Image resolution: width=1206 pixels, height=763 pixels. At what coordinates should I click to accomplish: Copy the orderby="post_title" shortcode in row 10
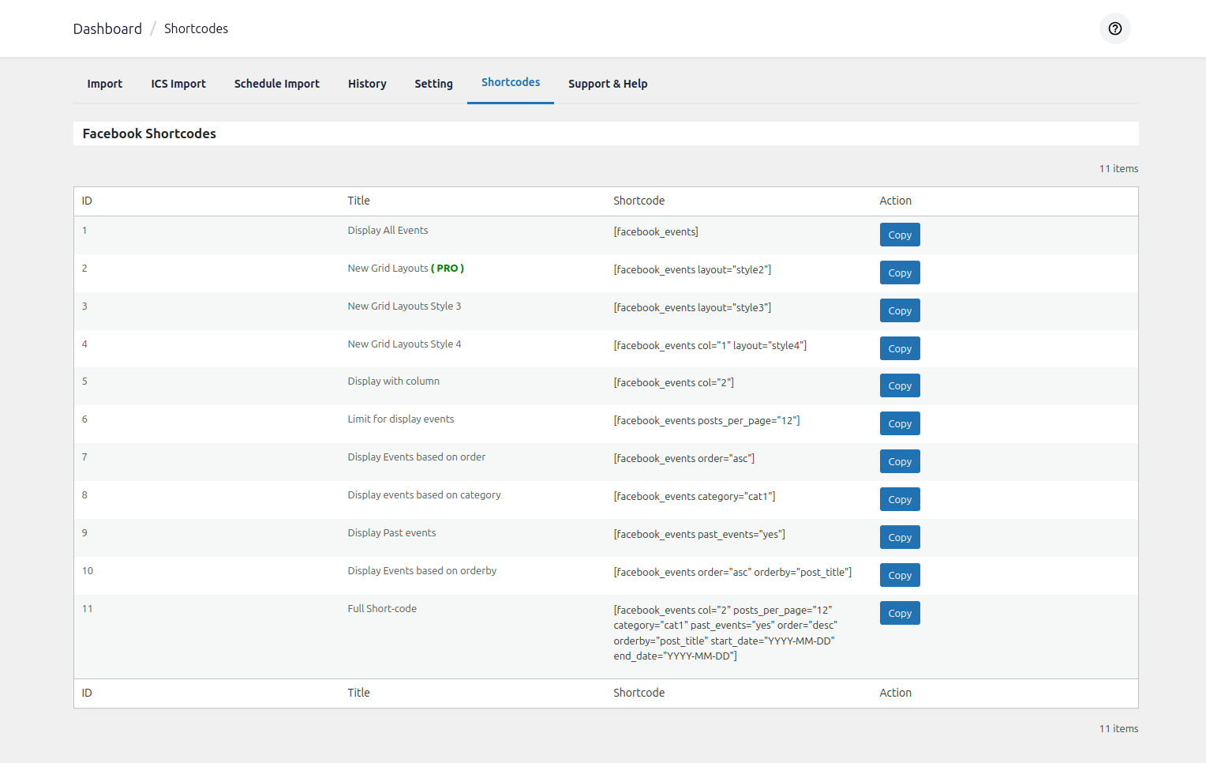click(x=900, y=575)
